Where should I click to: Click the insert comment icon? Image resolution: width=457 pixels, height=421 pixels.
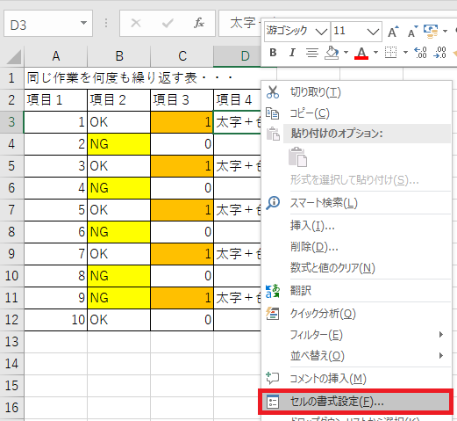[x=273, y=378]
